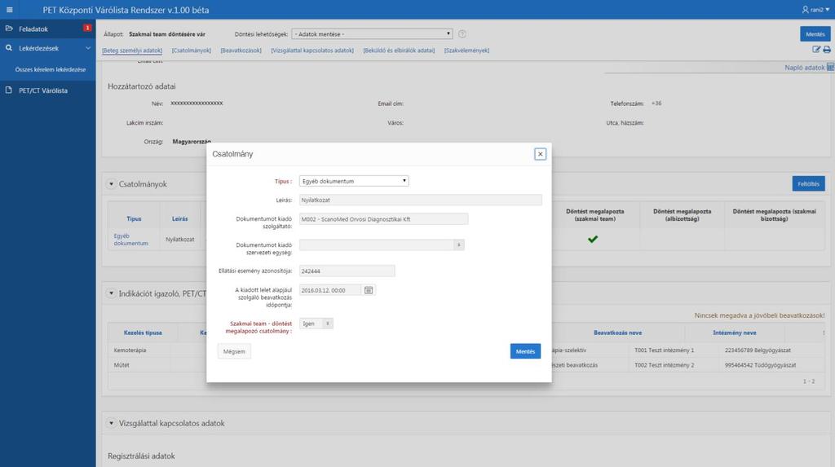The height and width of the screenshot is (467, 835).
Task: Collapse the Lekérdezések sidebar section chevron
Action: (88, 48)
